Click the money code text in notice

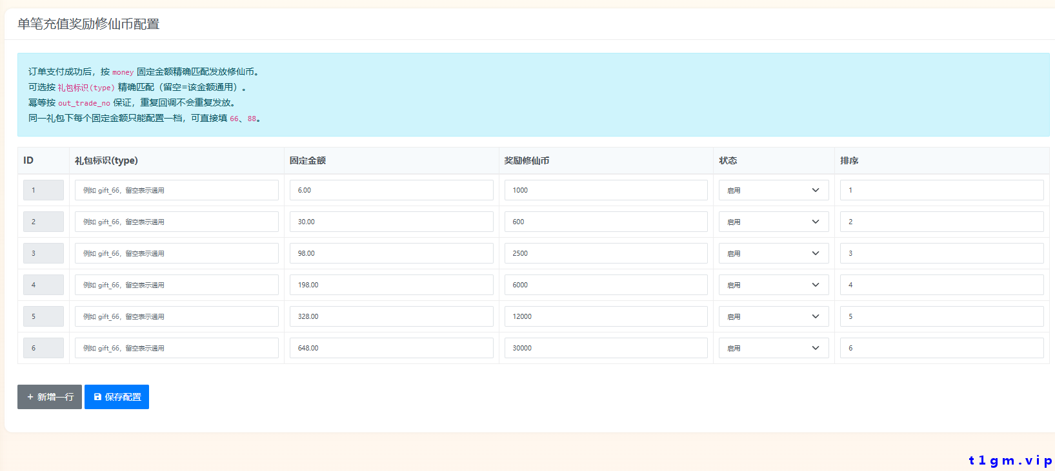[x=123, y=72]
